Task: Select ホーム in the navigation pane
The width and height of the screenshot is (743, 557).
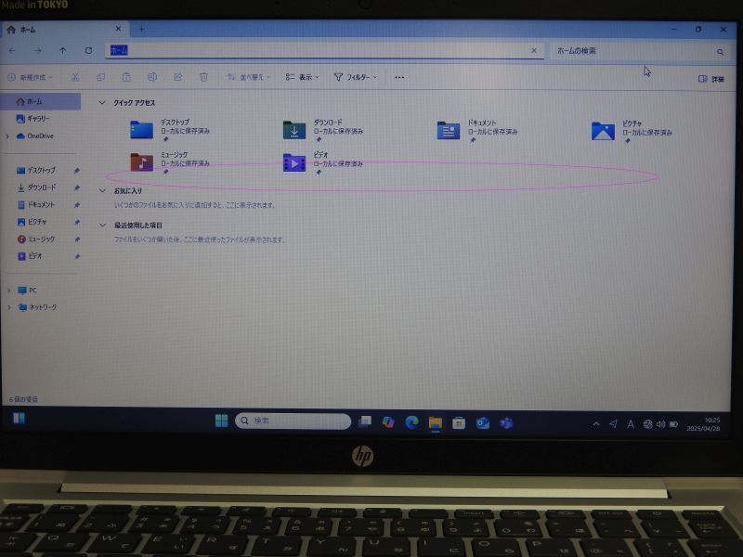Action: click(x=42, y=101)
